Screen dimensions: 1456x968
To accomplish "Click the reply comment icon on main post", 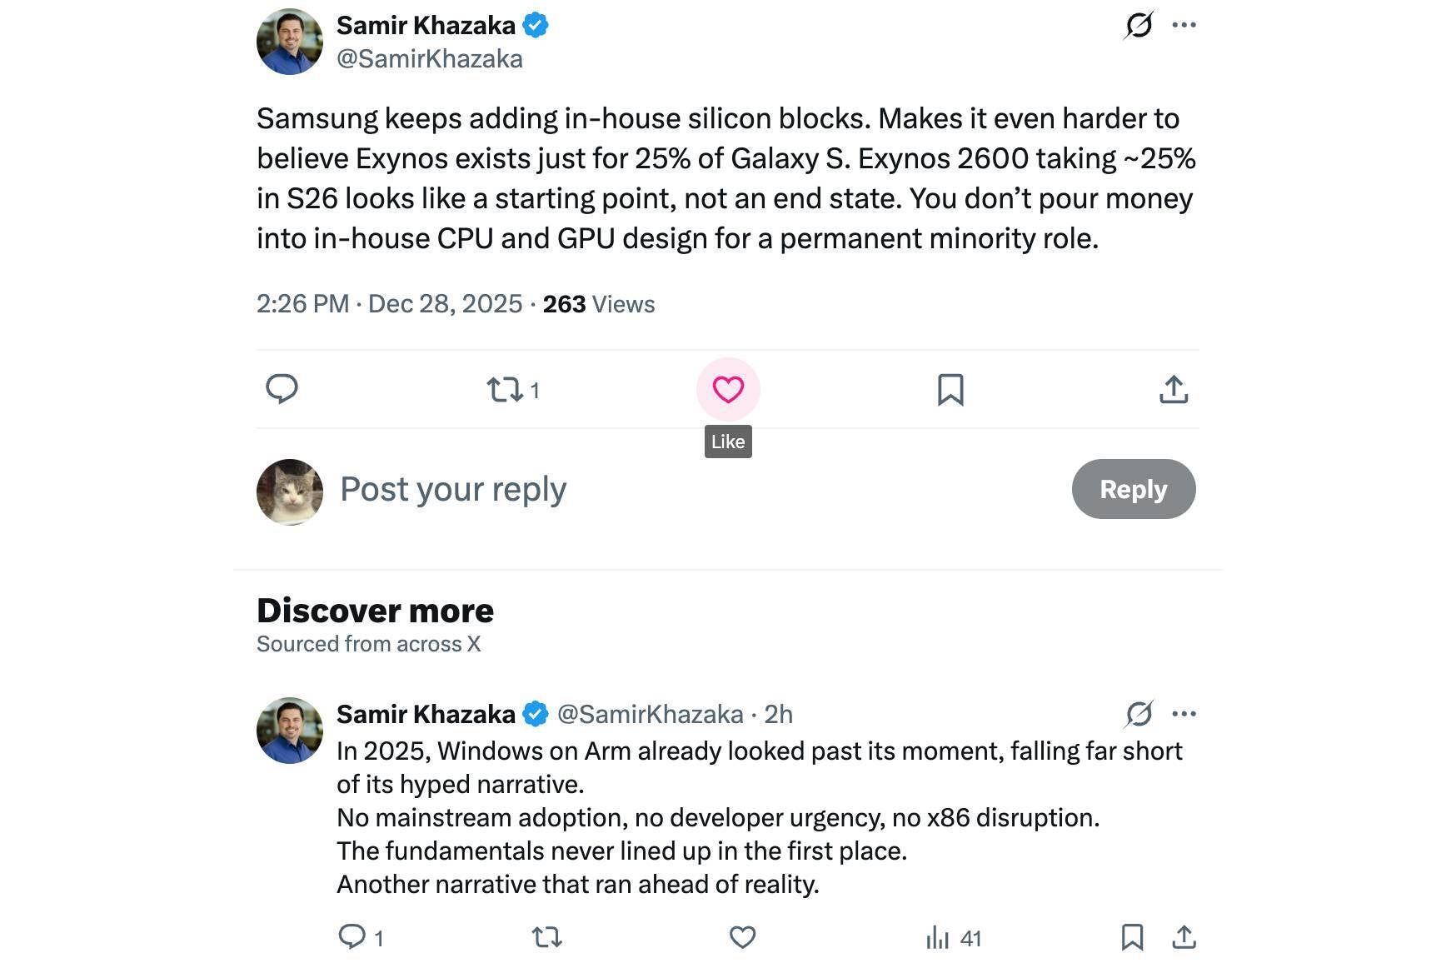I will (x=282, y=389).
